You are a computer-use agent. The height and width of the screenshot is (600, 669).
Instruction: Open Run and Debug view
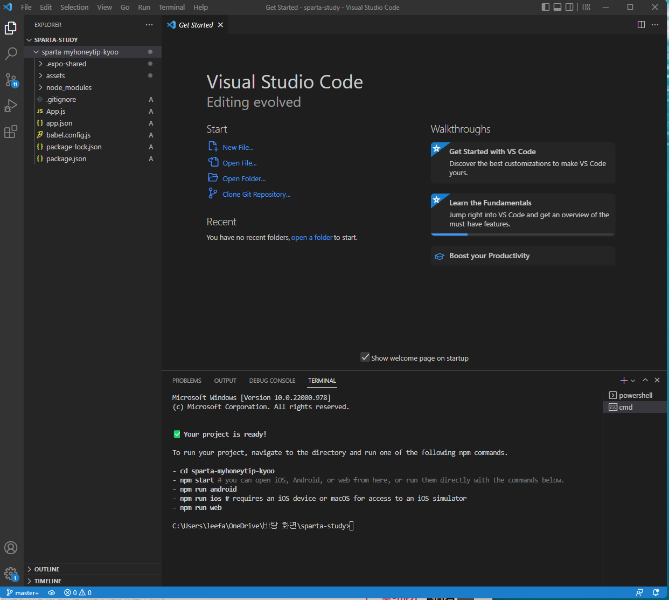[11, 106]
